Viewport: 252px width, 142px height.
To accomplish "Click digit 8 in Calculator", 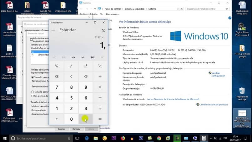I will (x=71, y=87).
